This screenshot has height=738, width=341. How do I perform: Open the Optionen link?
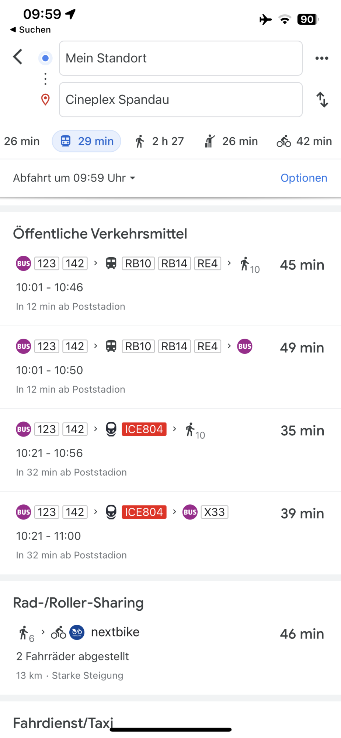[x=304, y=178]
